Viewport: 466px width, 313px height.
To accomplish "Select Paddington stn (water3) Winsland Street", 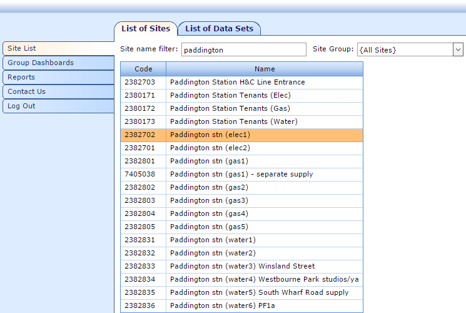I will pyautogui.click(x=241, y=266).
